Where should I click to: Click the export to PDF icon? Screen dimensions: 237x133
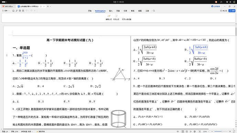tap(16, 11)
